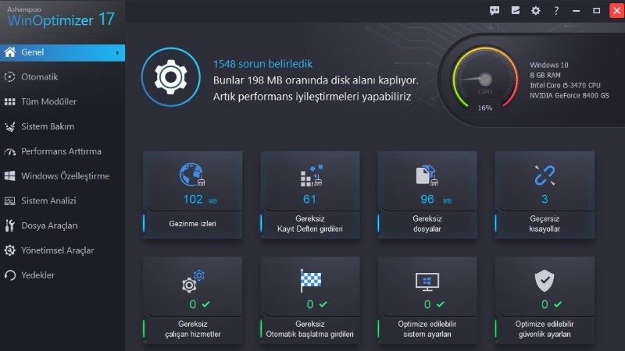Click the 96 MB value
625x351 pixels.
click(x=436, y=199)
